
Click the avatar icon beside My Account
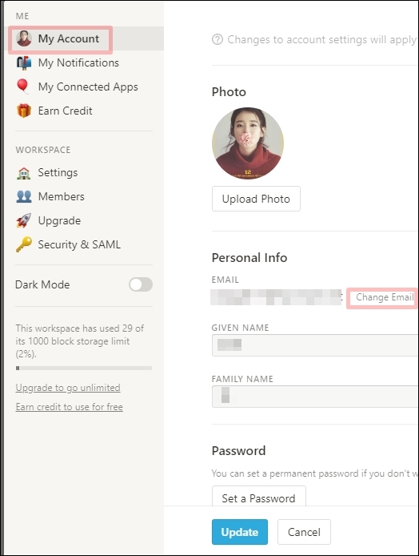pyautogui.click(x=24, y=38)
